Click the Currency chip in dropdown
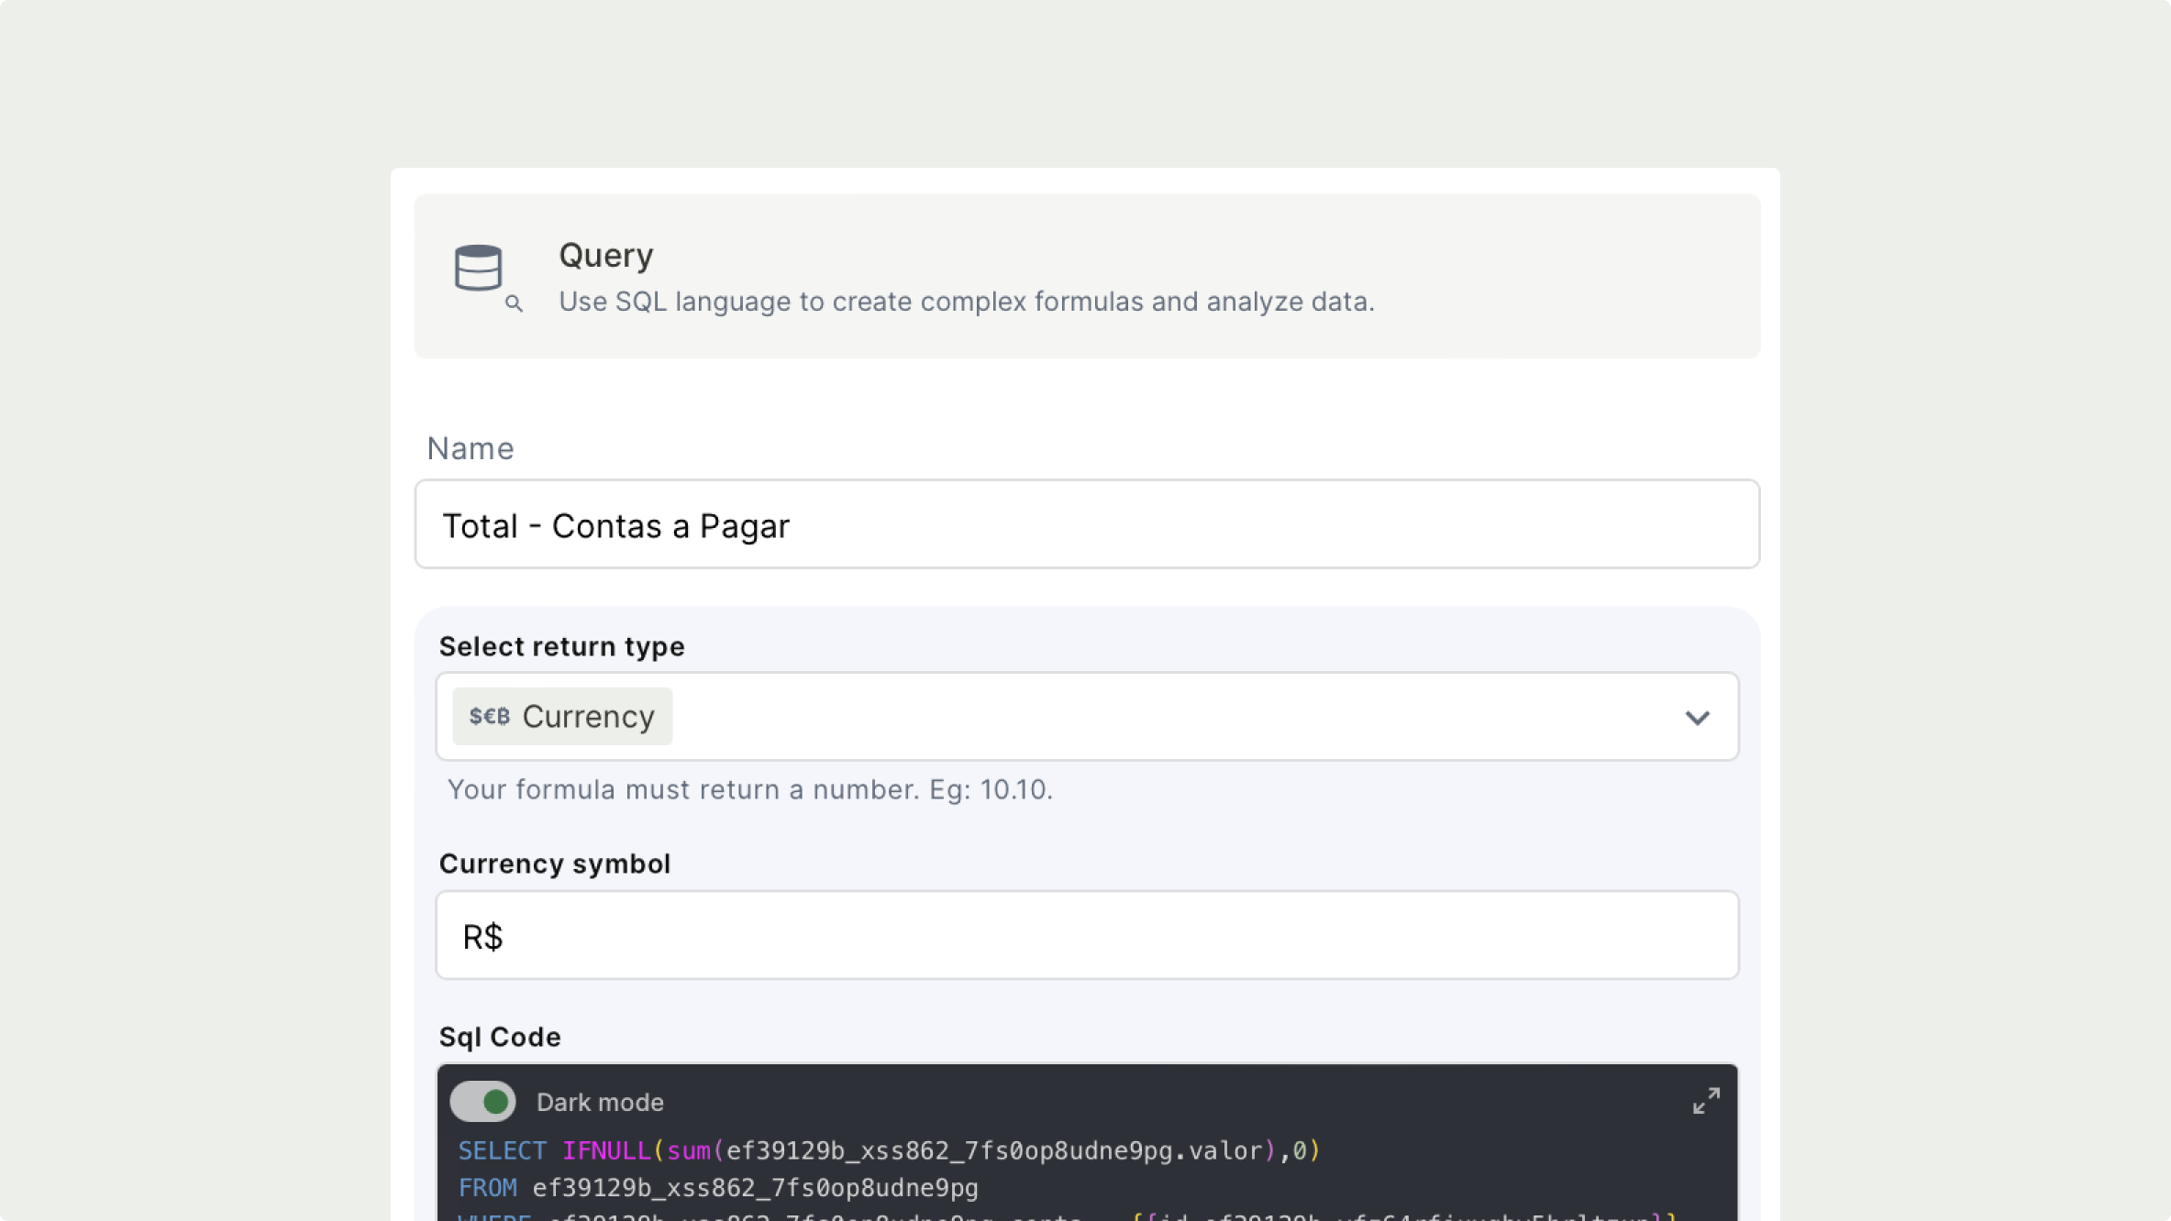 (x=587, y=716)
